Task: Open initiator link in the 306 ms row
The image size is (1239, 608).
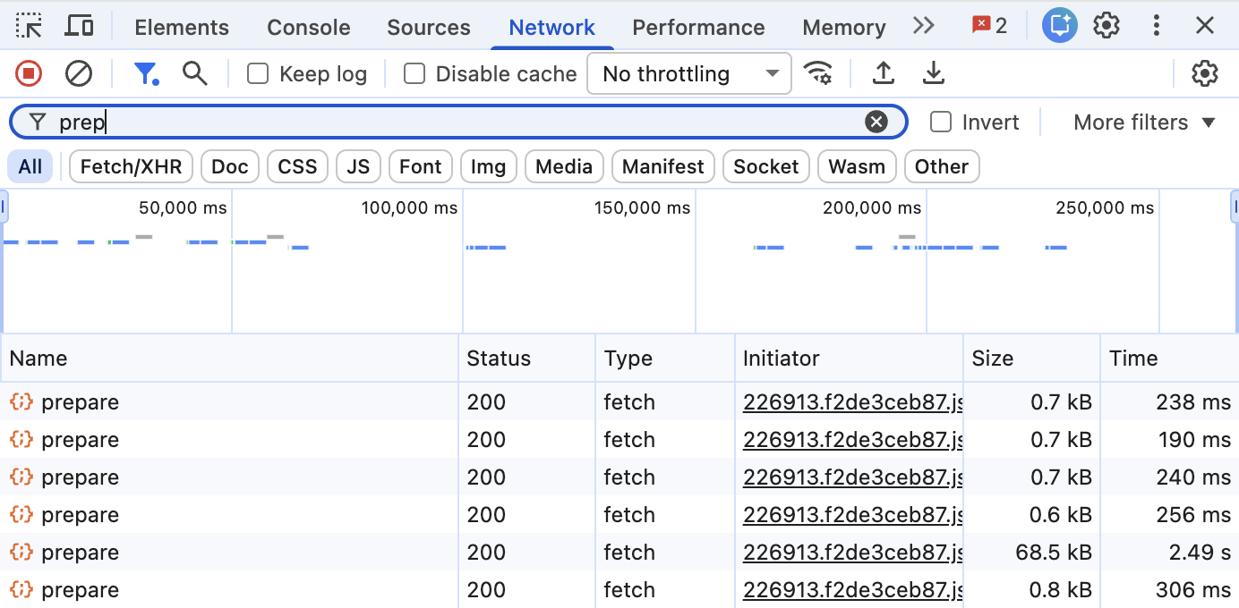Action: [x=852, y=590]
